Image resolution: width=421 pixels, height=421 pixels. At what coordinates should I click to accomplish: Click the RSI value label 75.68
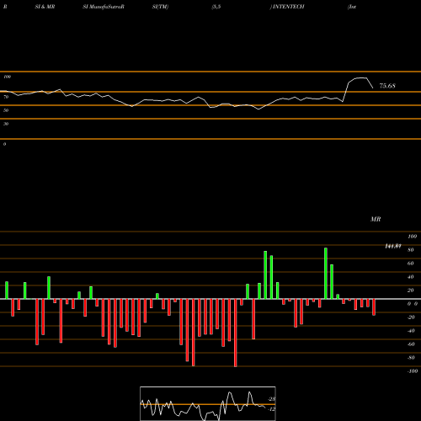[387, 86]
